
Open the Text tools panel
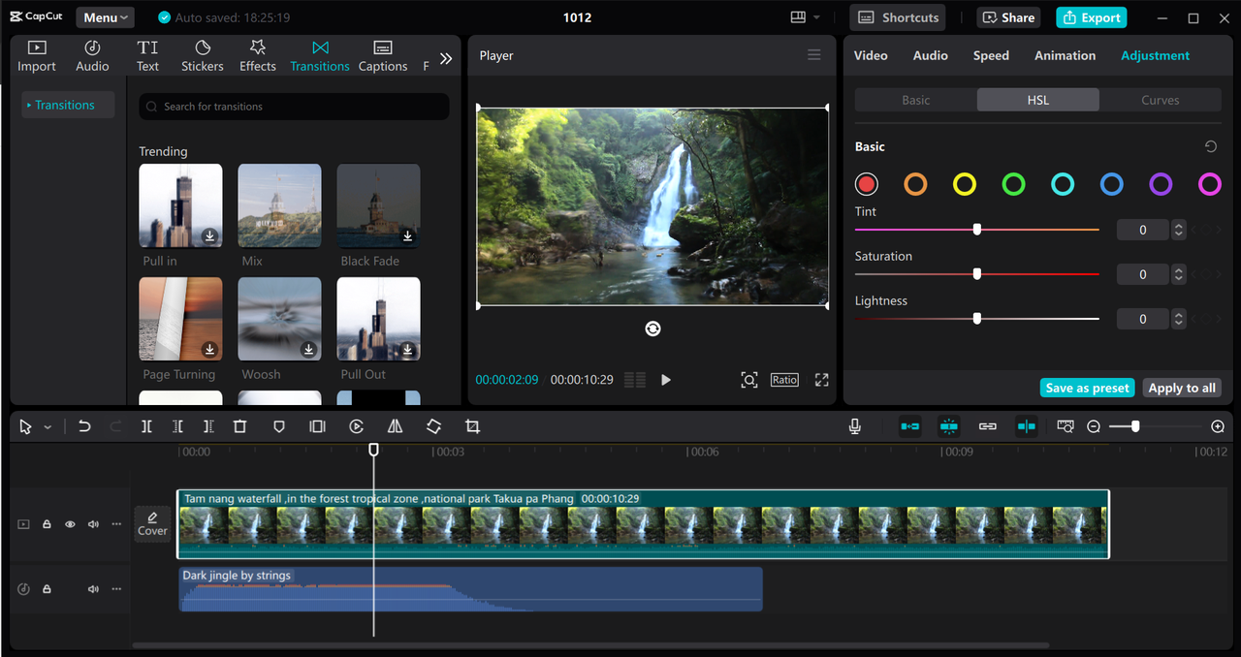coord(147,56)
